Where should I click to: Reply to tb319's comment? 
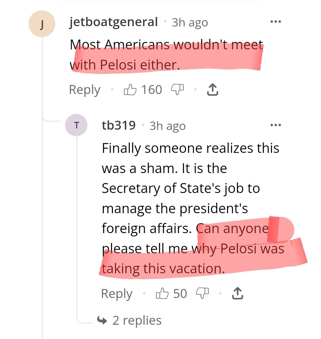click(x=117, y=294)
